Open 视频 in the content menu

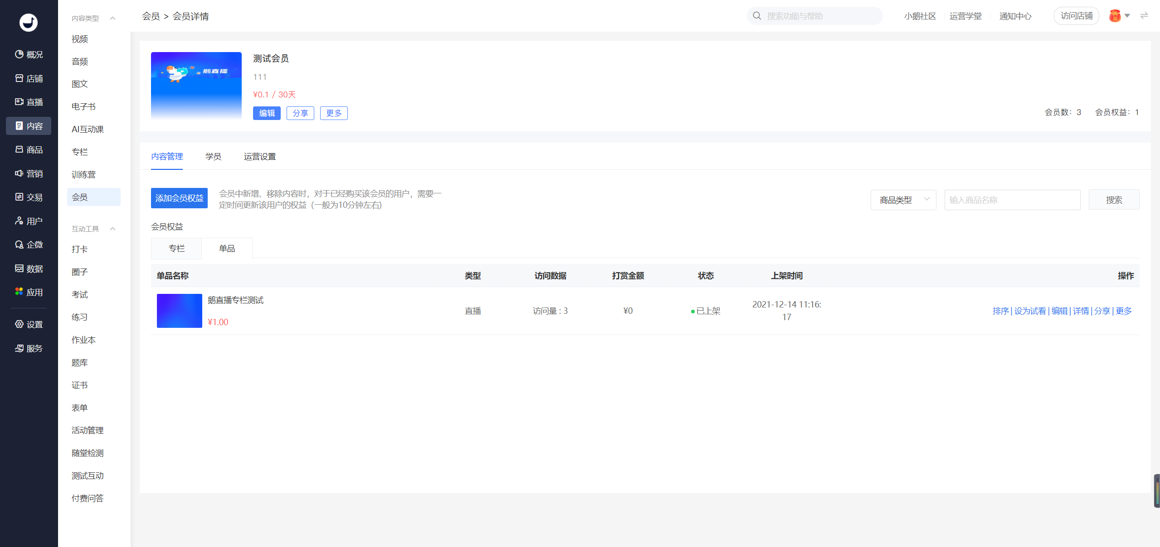80,39
